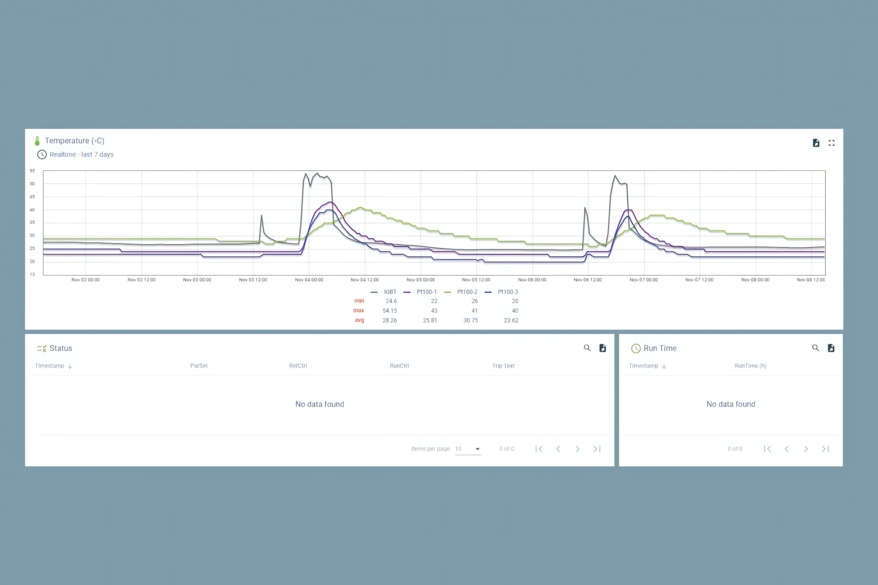The height and width of the screenshot is (585, 878).
Task: Hide Pt100-2 series via legend
Action: [467, 292]
